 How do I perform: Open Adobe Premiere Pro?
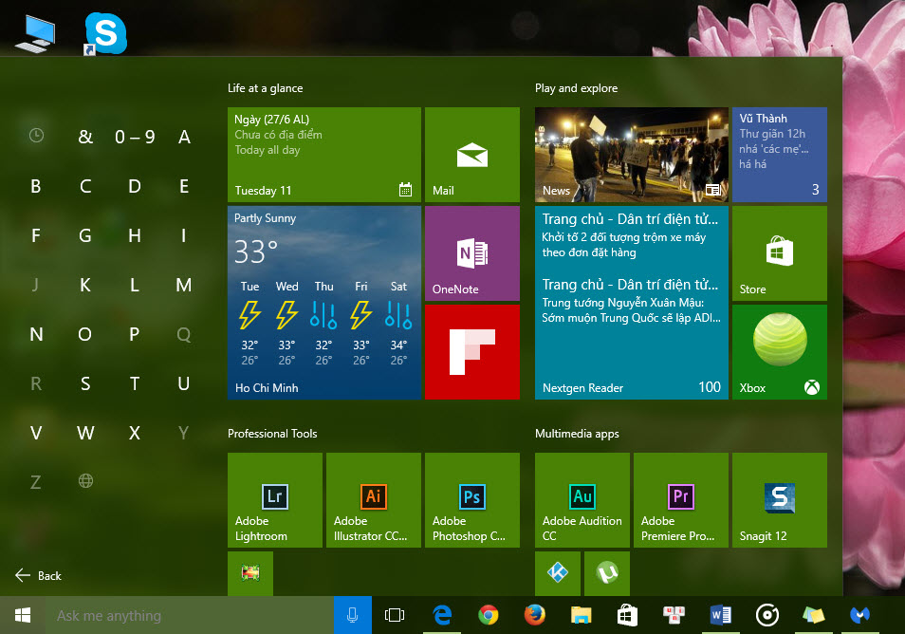click(x=680, y=500)
